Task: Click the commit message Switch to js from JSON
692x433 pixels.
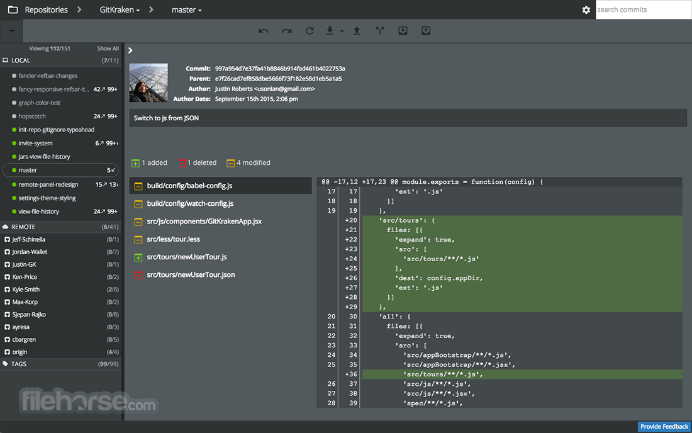Action: click(166, 118)
